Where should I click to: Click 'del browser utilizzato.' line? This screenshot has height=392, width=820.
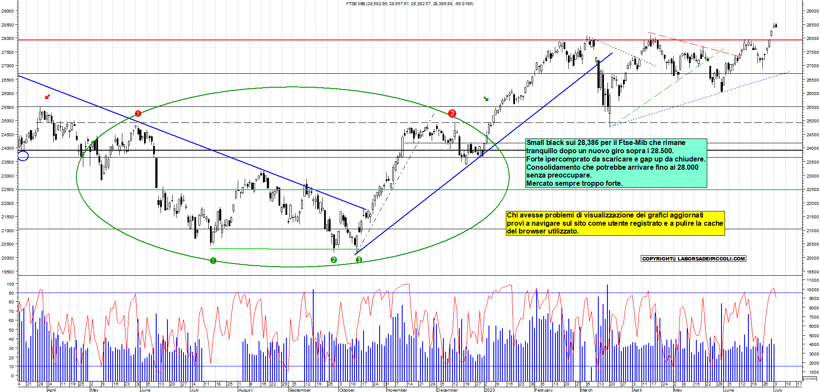[x=542, y=231]
